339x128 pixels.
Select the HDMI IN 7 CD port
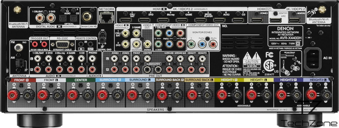pyautogui.click(x=238, y=20)
